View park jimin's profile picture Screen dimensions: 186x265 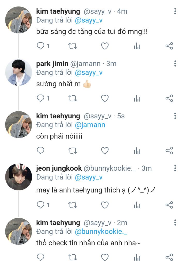click(19, 72)
